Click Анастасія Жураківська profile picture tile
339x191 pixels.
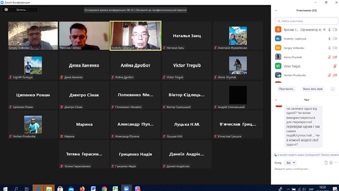coord(238,36)
